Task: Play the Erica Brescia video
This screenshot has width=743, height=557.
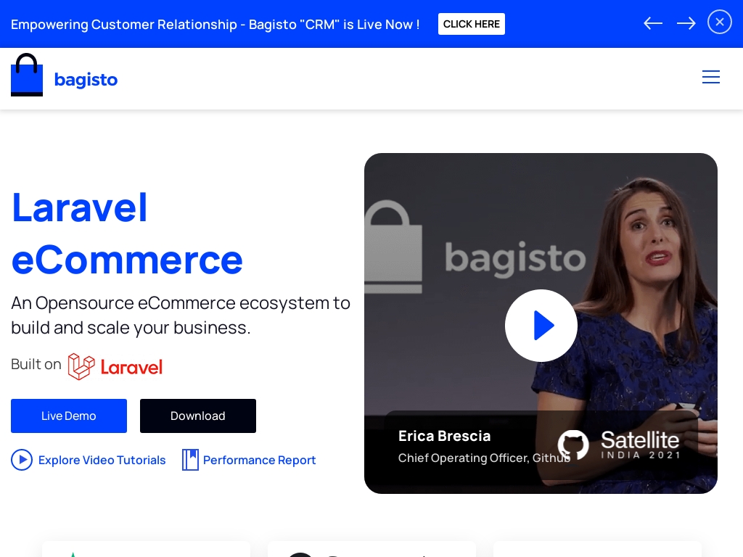Action: tap(541, 326)
